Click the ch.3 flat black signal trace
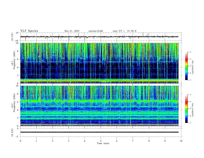The width and height of the screenshot is (204, 158). tap(99, 132)
